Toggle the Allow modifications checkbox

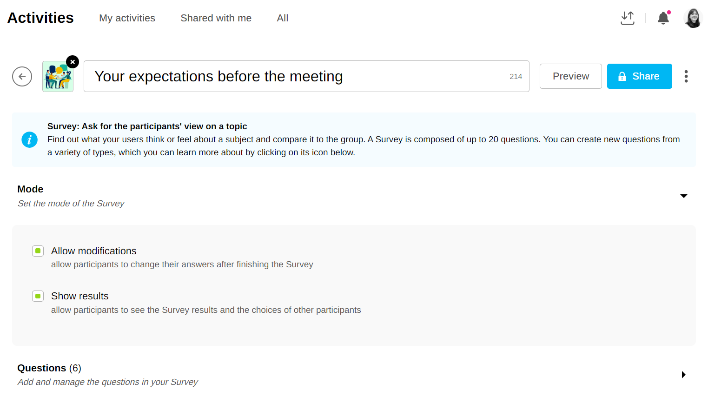[38, 251]
